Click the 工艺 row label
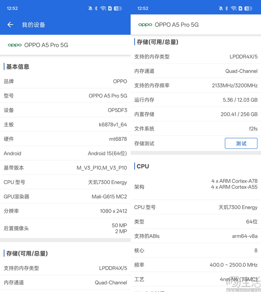The height and width of the screenshot is (292, 261). tap(139, 279)
